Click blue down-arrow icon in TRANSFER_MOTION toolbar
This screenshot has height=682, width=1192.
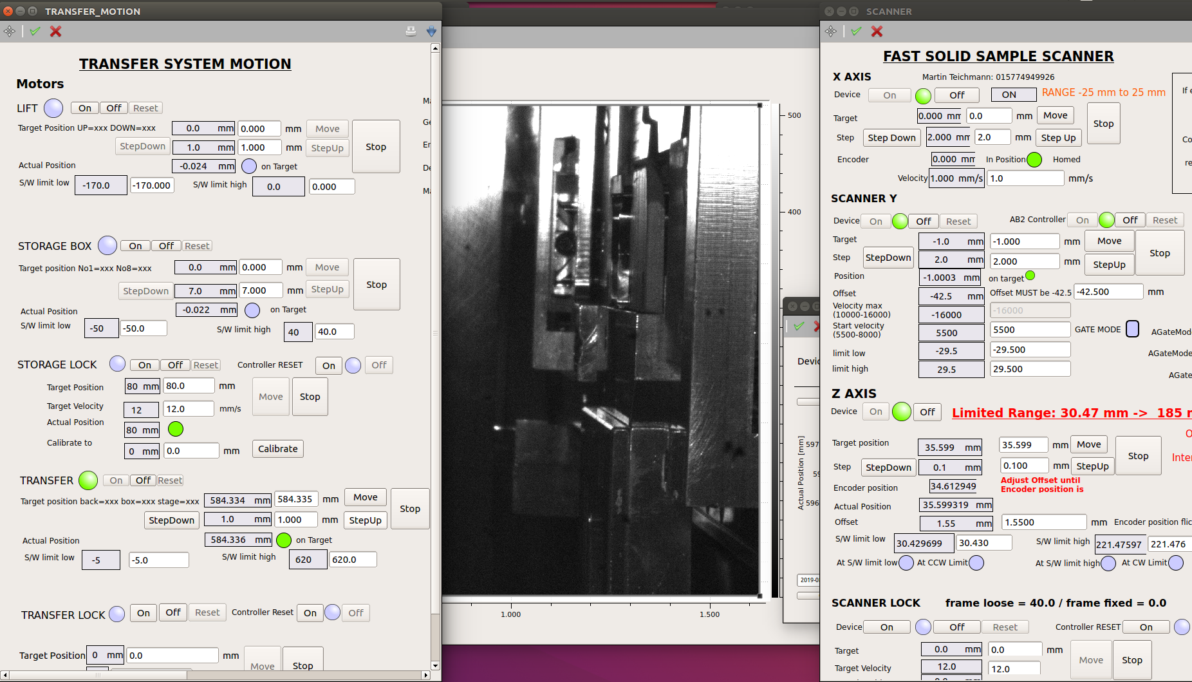[x=431, y=31]
